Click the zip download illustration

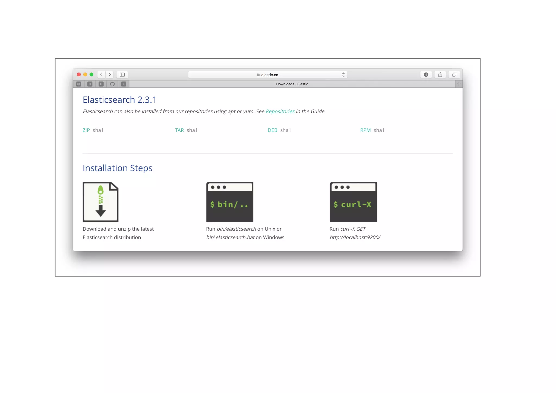[100, 202]
